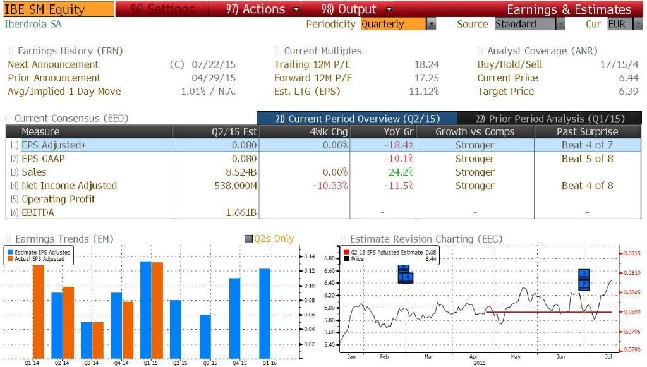The height and width of the screenshot is (367, 647).
Task: Click the Sales estimate 8.524B
Action: pyautogui.click(x=241, y=172)
